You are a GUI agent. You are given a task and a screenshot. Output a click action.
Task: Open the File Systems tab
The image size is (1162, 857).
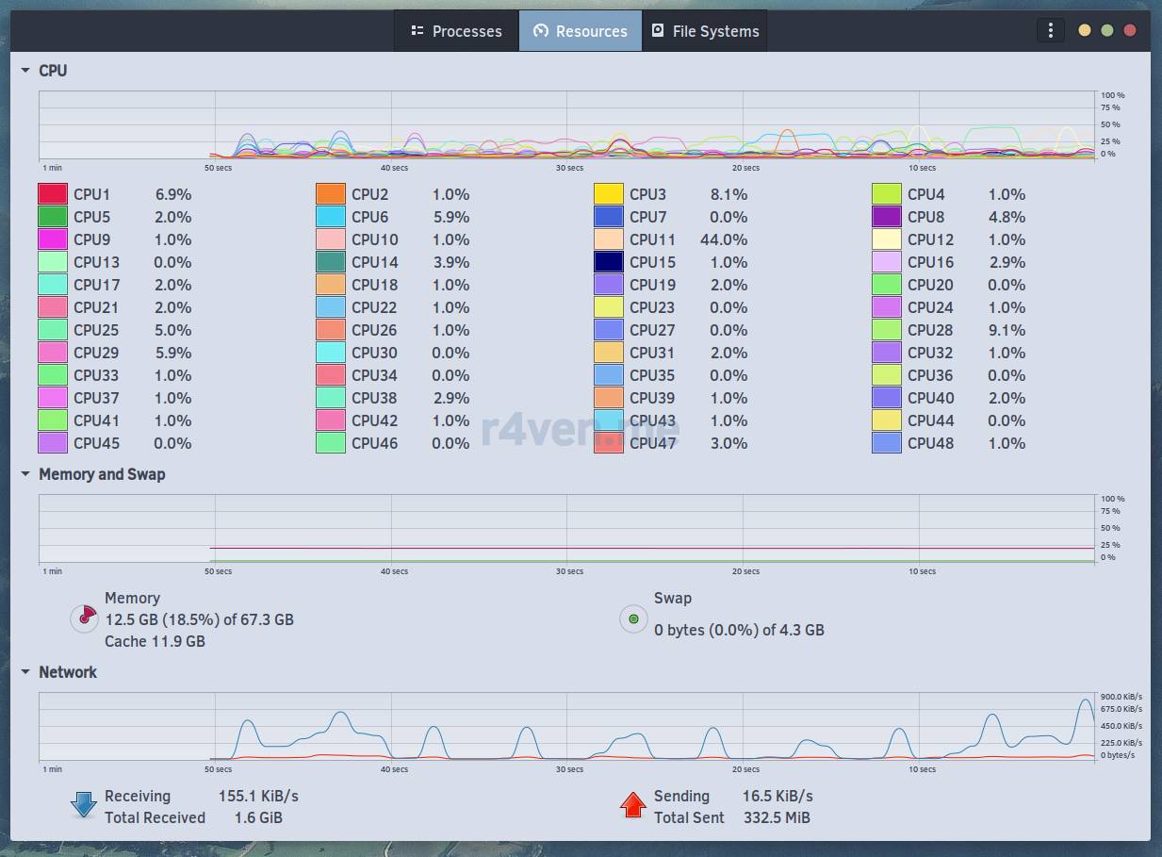point(705,31)
